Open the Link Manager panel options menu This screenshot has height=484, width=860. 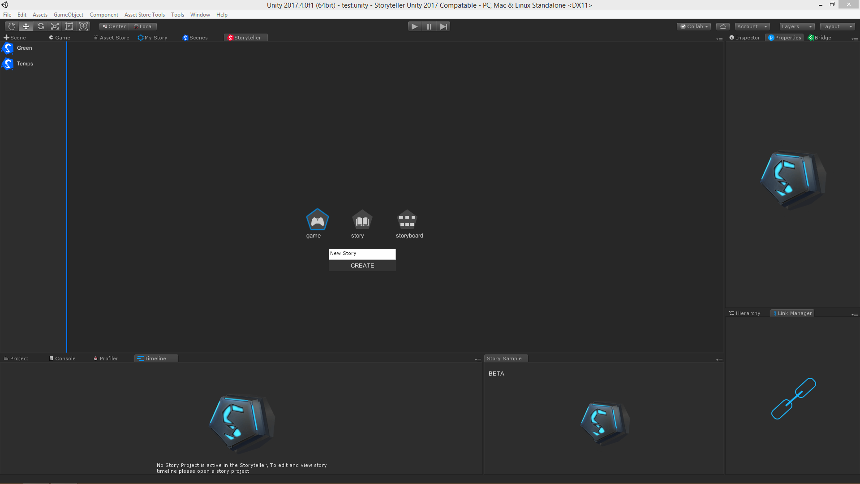[x=855, y=315]
